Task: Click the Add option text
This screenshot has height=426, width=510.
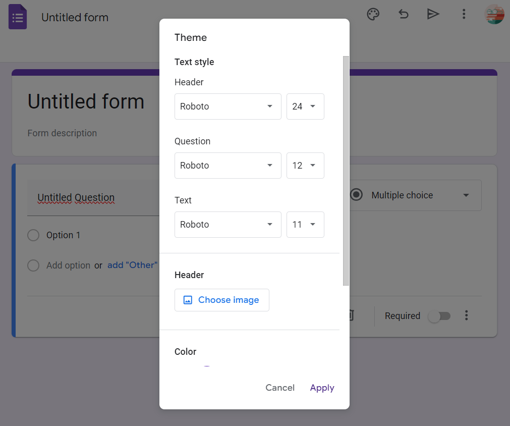Action: pyautogui.click(x=68, y=265)
